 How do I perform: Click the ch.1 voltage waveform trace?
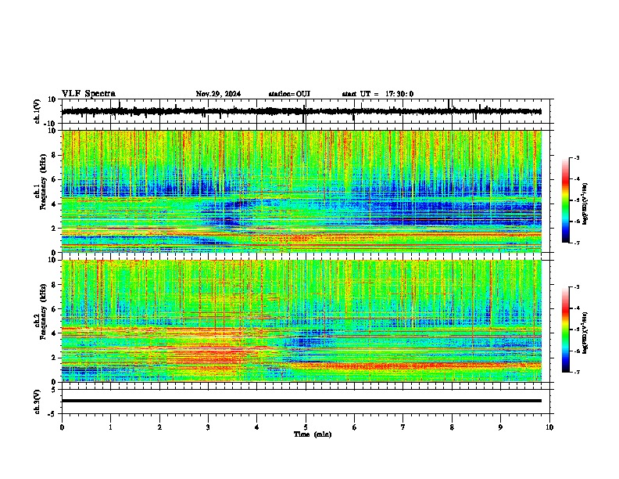click(301, 111)
